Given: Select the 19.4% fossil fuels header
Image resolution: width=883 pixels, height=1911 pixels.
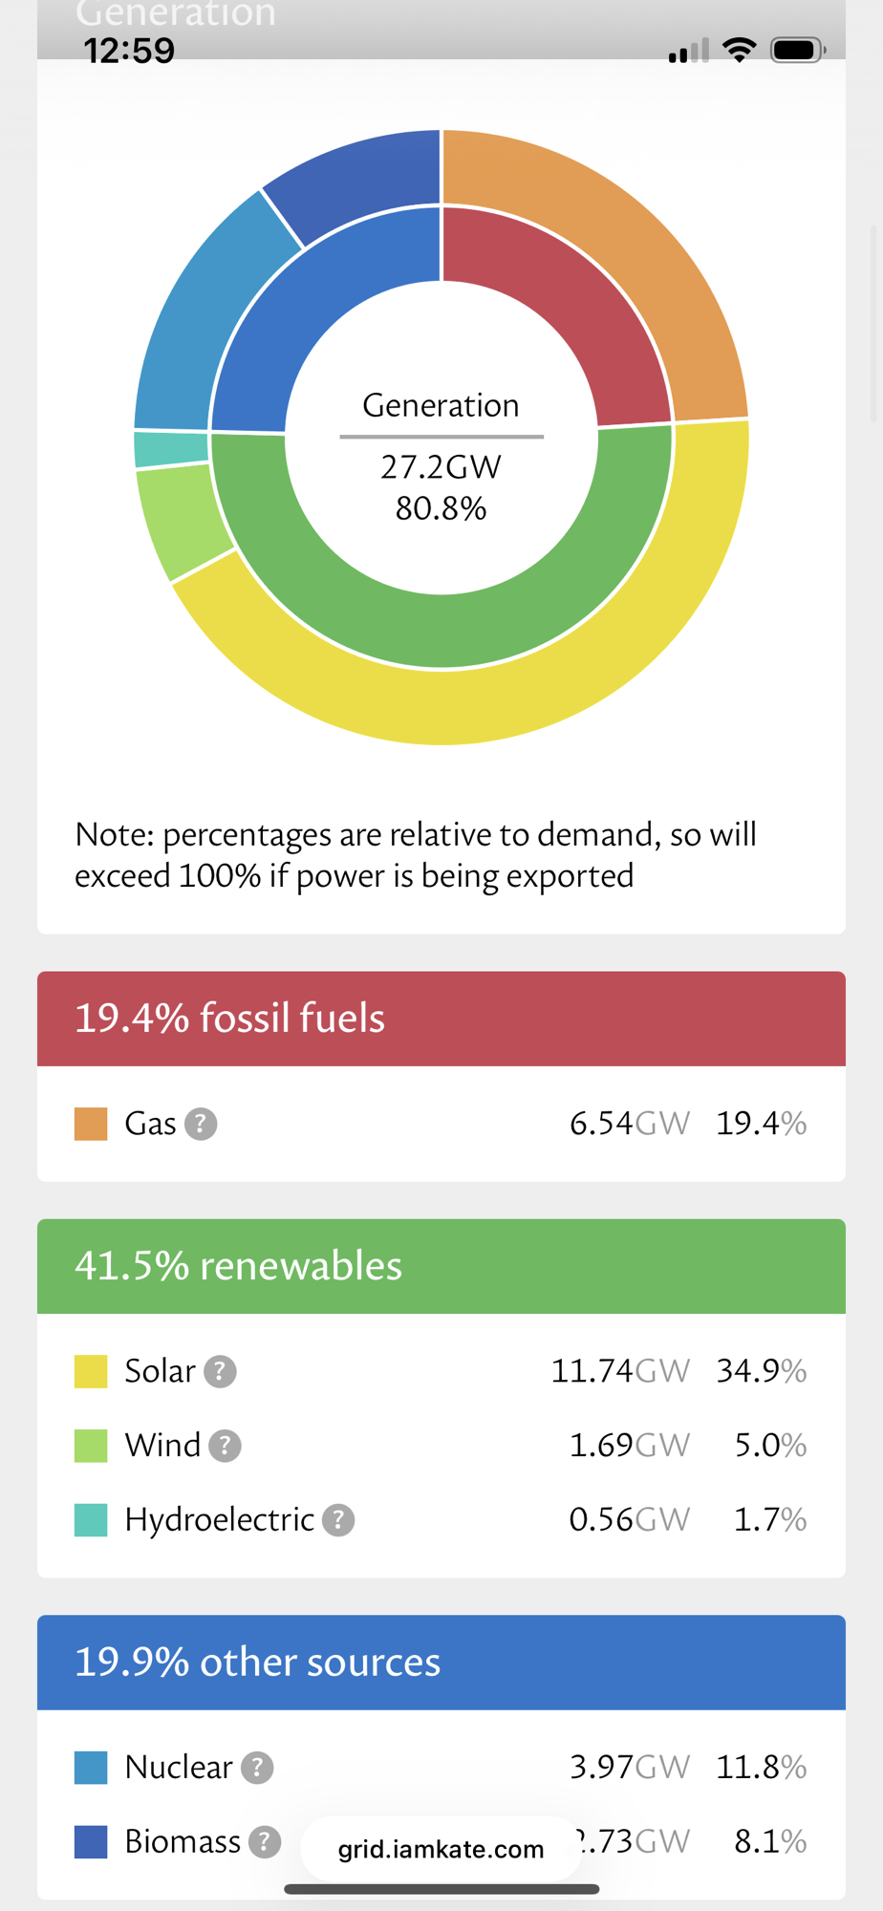Looking at the screenshot, I should (441, 1019).
